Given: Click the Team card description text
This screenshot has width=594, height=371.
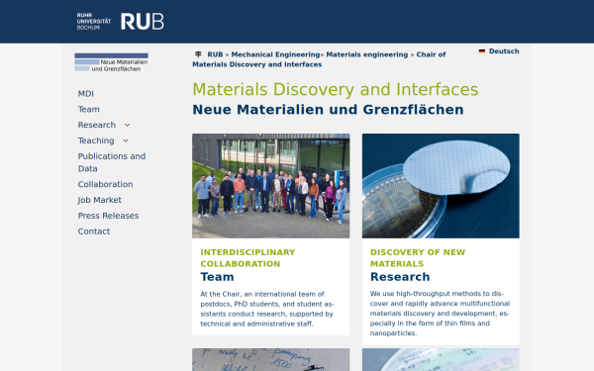Looking at the screenshot, I should coord(267,309).
